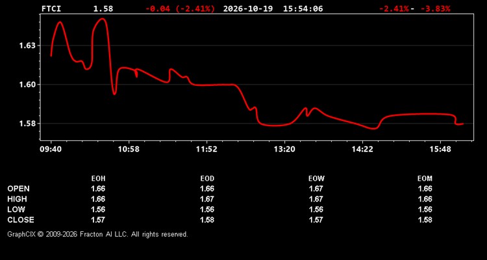Select the 11:52 time axis label
The height and width of the screenshot is (260, 487).
click(206, 149)
